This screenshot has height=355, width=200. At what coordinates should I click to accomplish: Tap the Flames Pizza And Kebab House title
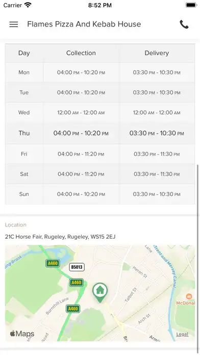pyautogui.click(x=84, y=24)
